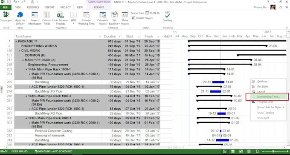The width and height of the screenshot is (290, 155).
Task: Click Links Between Projects
Action: 60,18
